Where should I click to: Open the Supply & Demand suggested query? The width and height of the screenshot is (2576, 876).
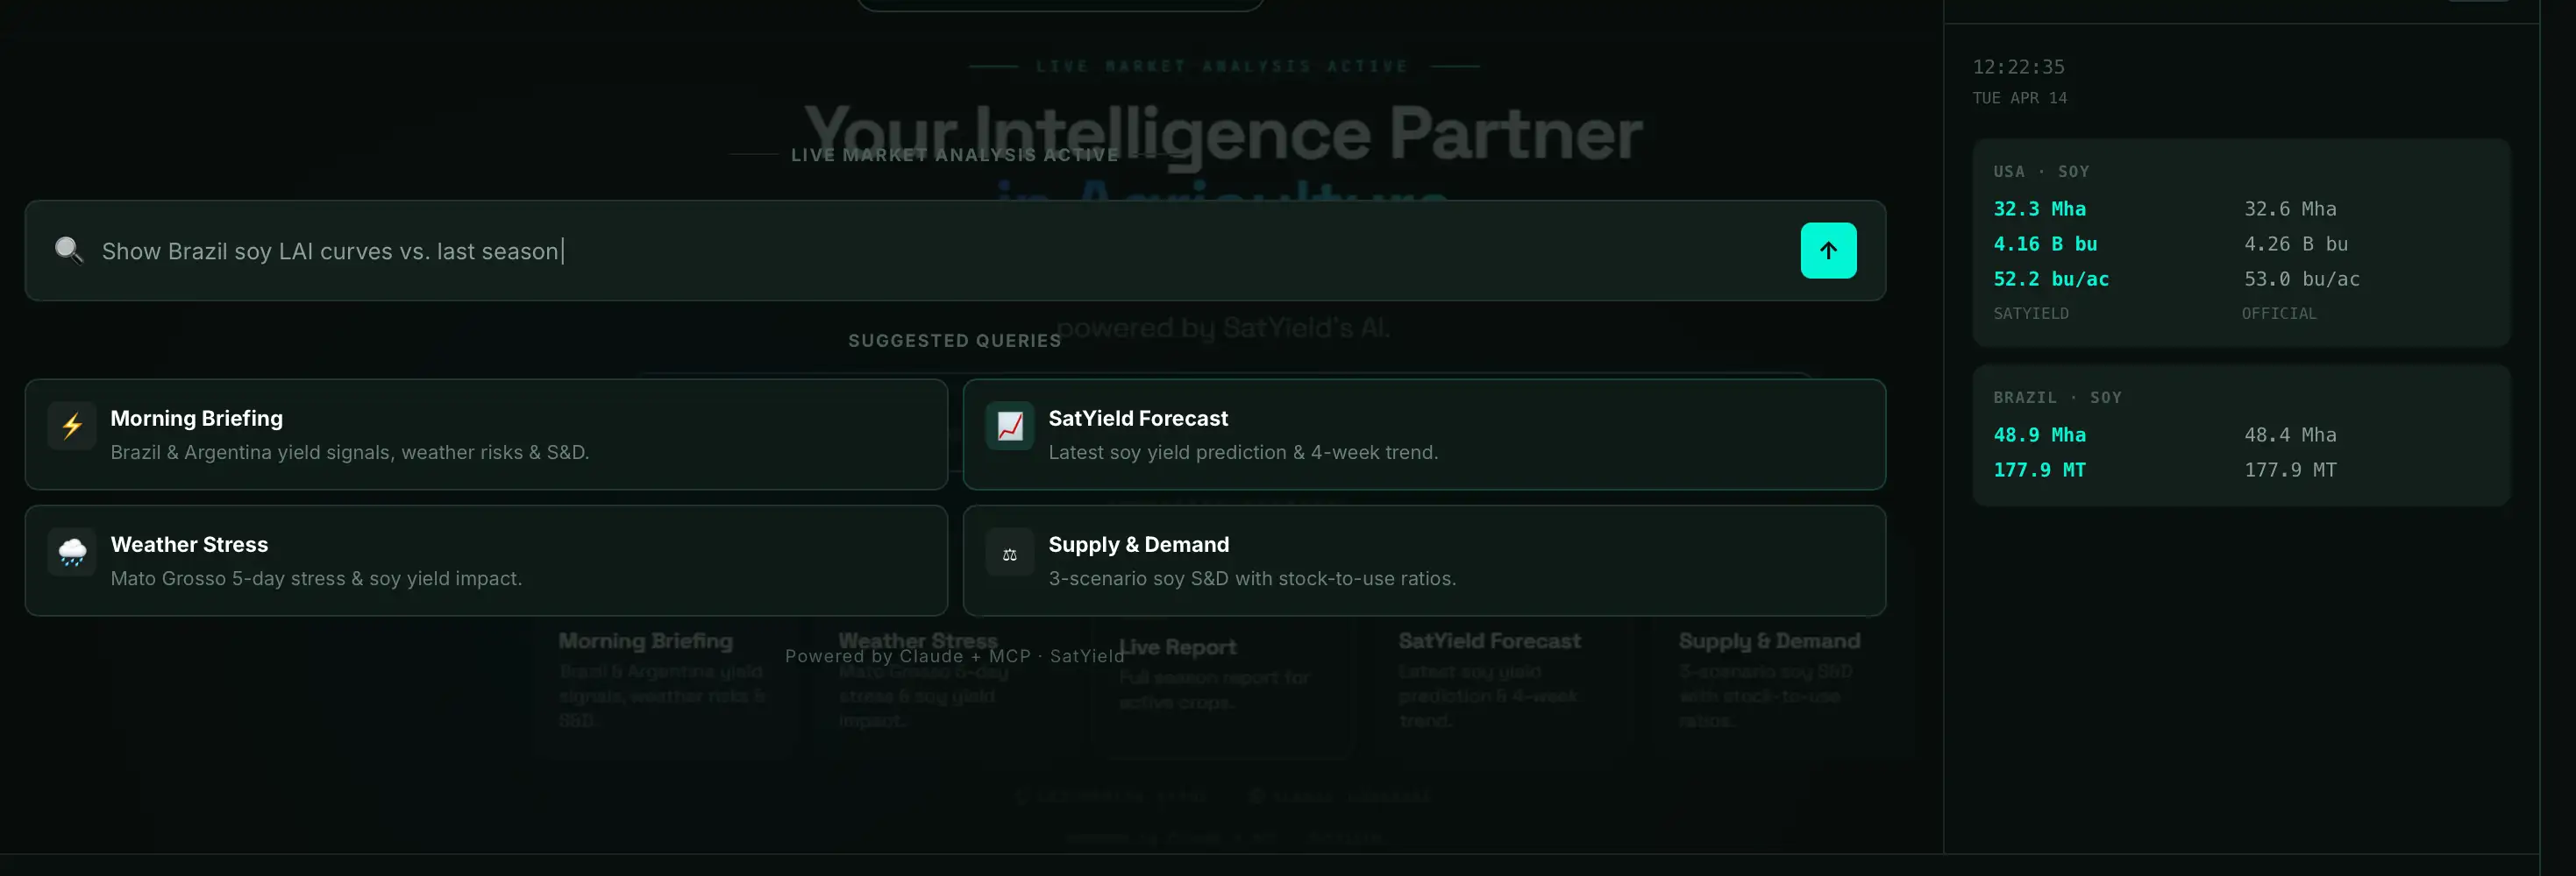[x=1424, y=561]
